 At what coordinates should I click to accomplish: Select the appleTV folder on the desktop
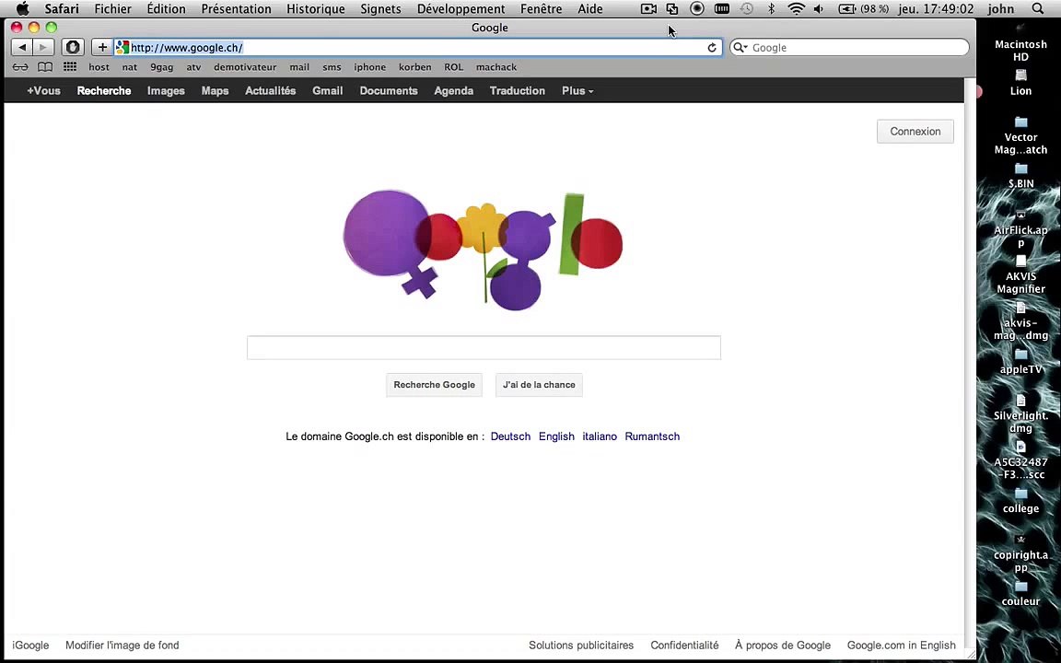1021,361
